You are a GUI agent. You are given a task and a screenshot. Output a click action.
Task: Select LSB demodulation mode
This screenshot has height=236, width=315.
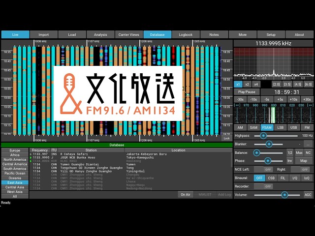click(x=280, y=127)
